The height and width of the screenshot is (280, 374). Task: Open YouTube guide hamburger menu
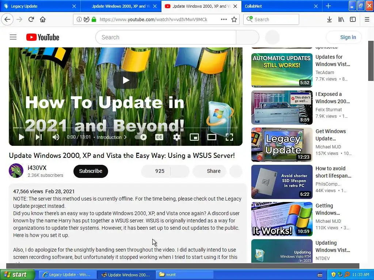click(x=13, y=37)
